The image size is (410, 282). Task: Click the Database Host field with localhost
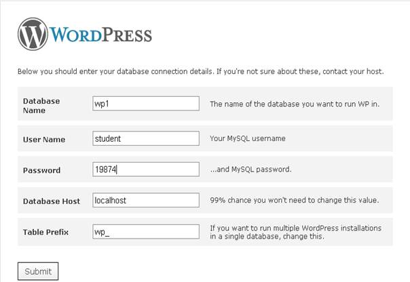point(146,201)
